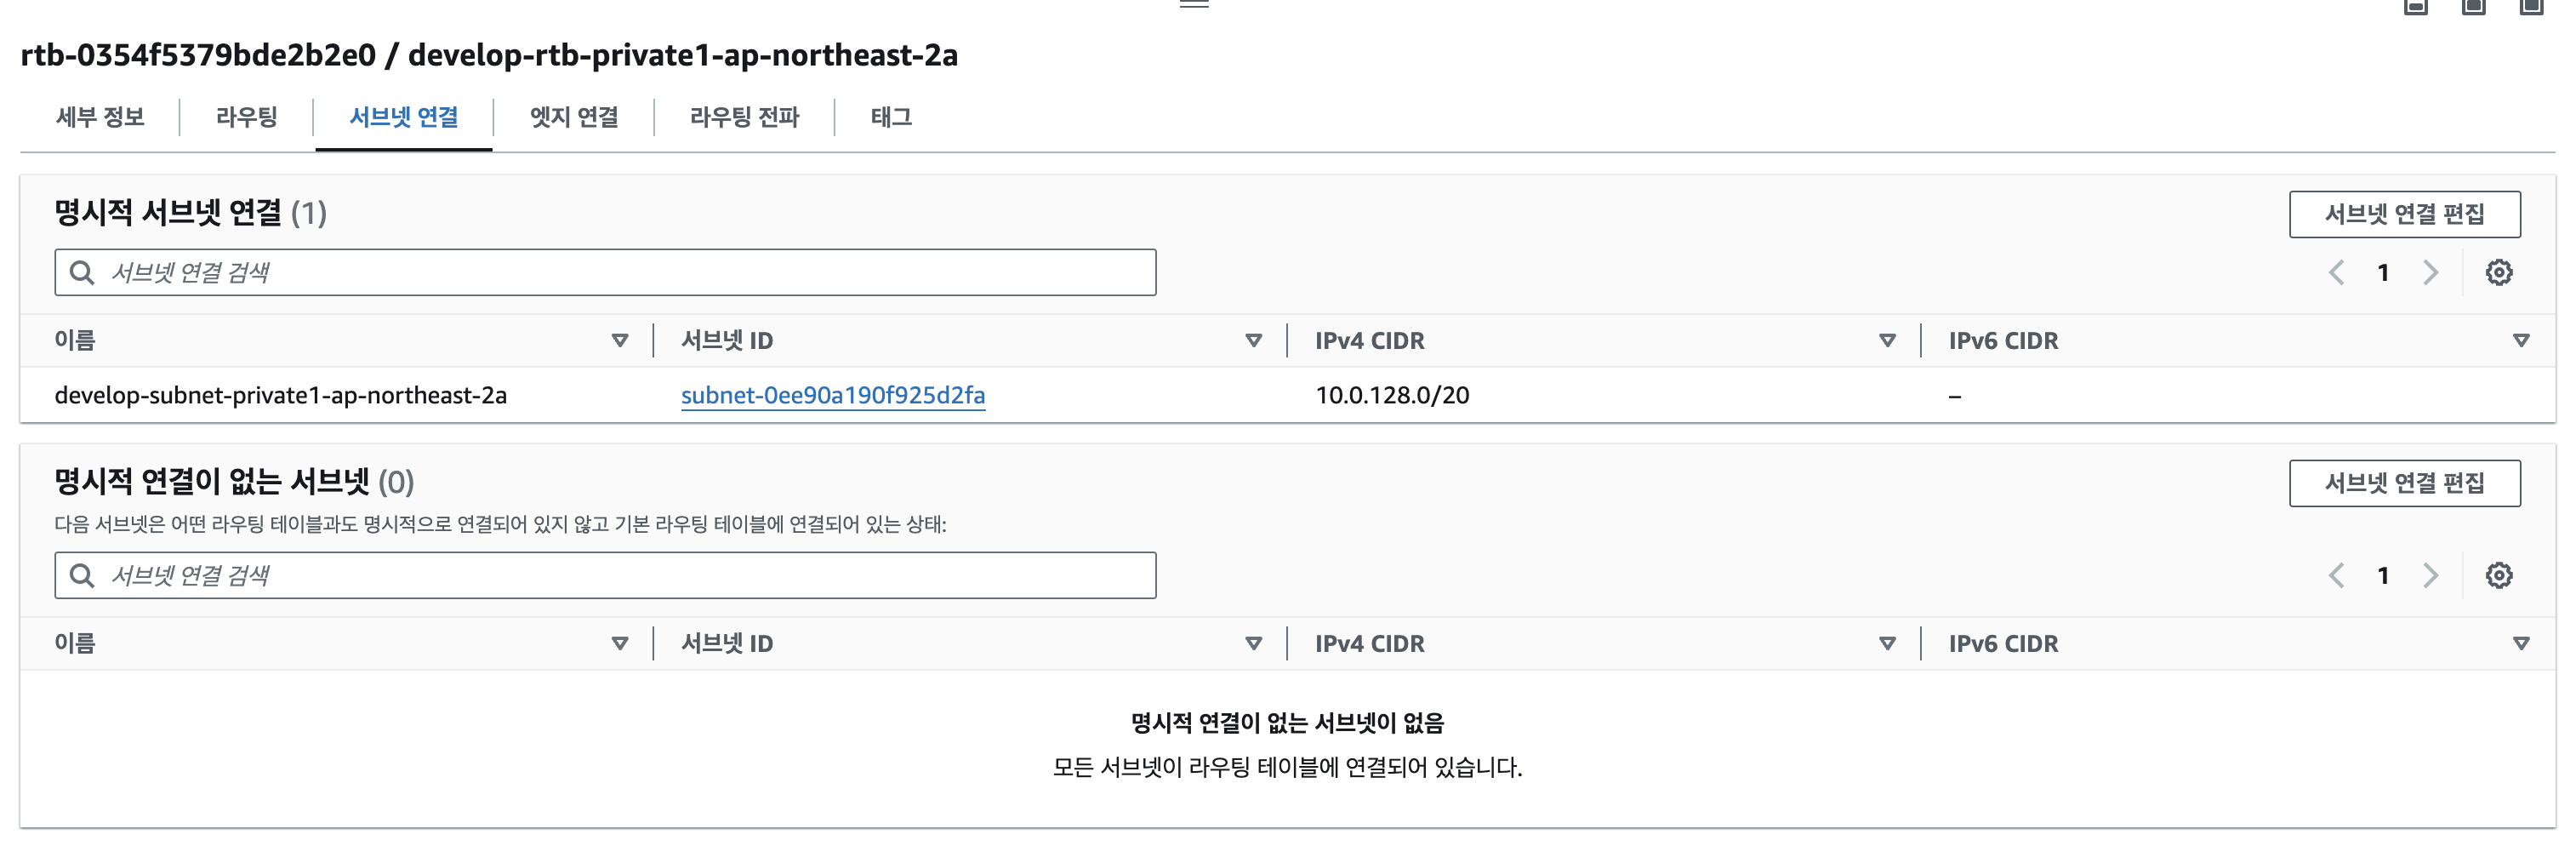Focus the lower 서브넷 연결 검색 search field

coord(605,575)
